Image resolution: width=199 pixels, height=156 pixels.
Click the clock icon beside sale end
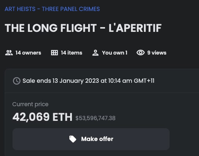[x=17, y=81]
